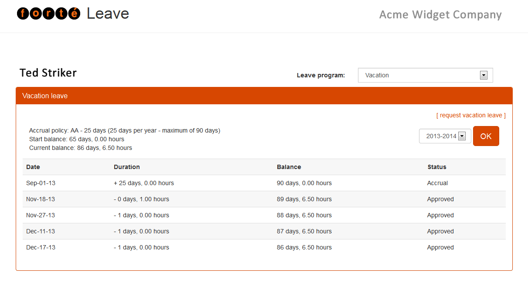Click the 90 days, 0.00 hours balance
Viewport: 528px width, 289px height.
(x=304, y=183)
